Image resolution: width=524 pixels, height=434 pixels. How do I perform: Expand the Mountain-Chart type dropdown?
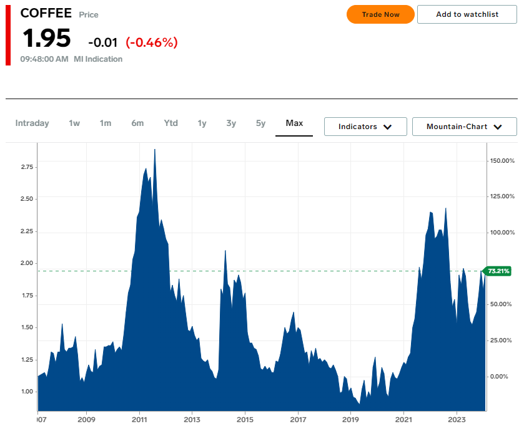[x=464, y=127]
